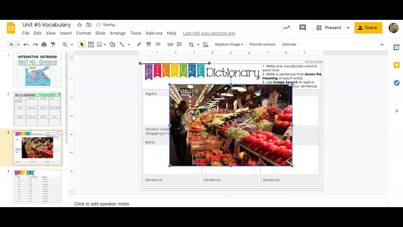Viewport: 403px width, 227px height.
Task: Expand the zoom dropdown arrow
Action: [72, 44]
